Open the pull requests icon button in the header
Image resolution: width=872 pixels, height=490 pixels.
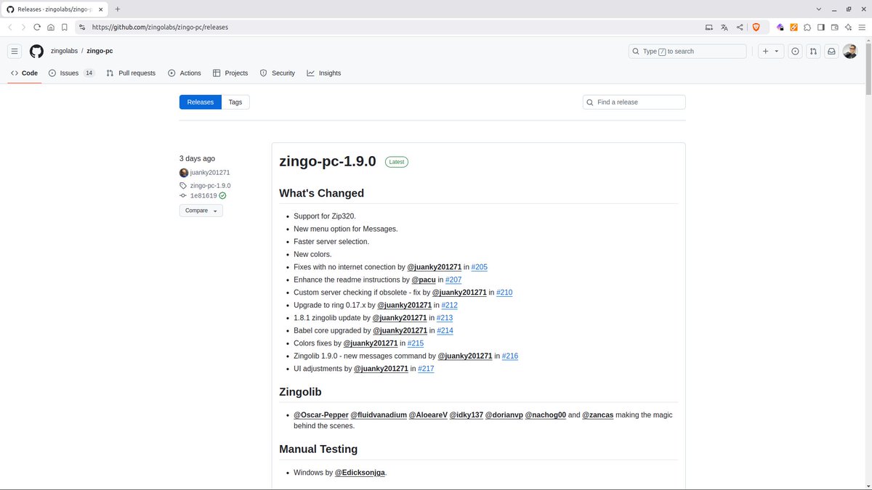[x=813, y=52]
